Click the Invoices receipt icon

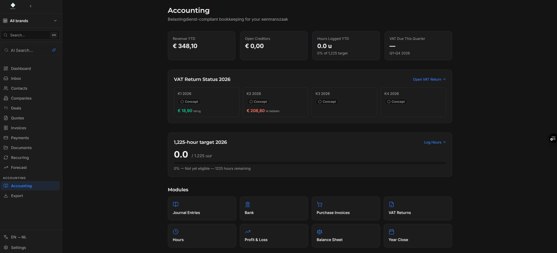[x=6, y=128]
